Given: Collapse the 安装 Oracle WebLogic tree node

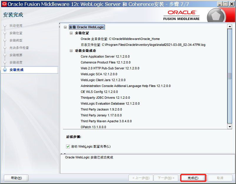Looking at the screenshot, I should click(65, 27).
